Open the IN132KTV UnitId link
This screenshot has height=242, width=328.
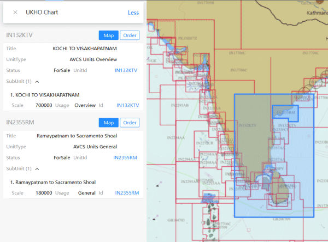pyautogui.click(x=126, y=70)
